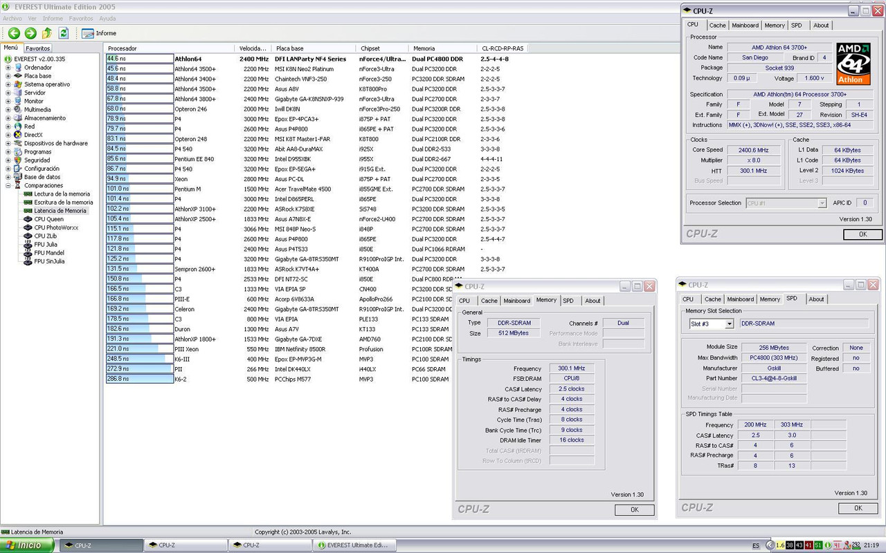886x553 pixels.
Task: Collapse the Comparaciones tree node
Action: click(x=8, y=185)
